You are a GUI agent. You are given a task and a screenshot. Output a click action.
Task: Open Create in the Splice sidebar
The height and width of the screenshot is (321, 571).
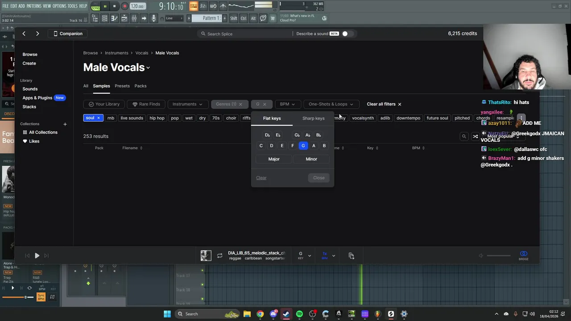[29, 63]
